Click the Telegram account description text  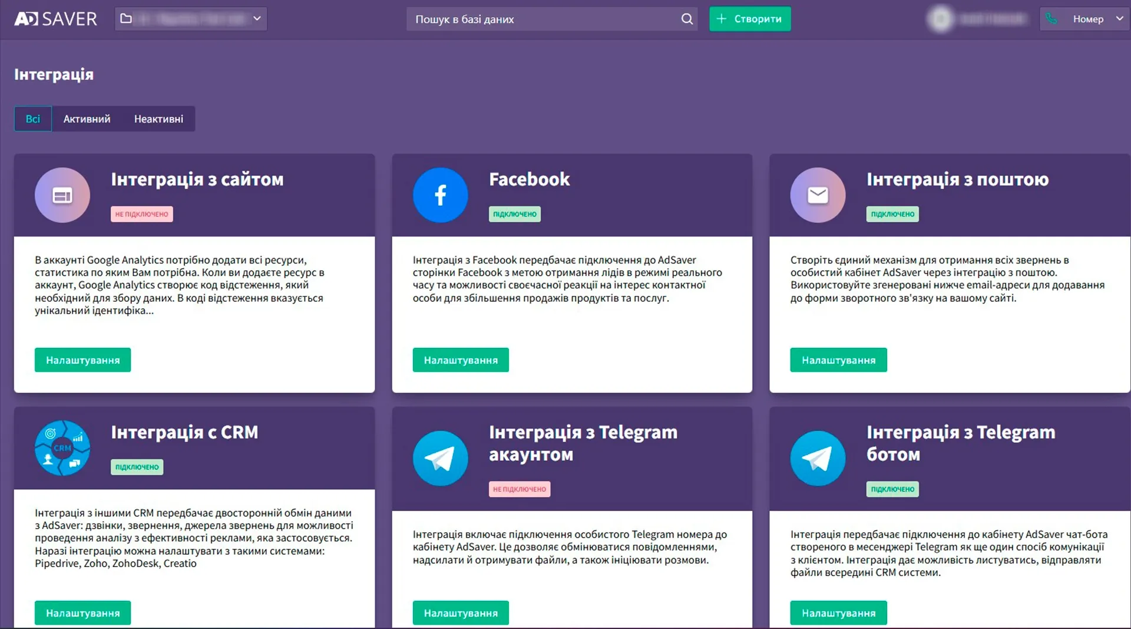[570, 547]
